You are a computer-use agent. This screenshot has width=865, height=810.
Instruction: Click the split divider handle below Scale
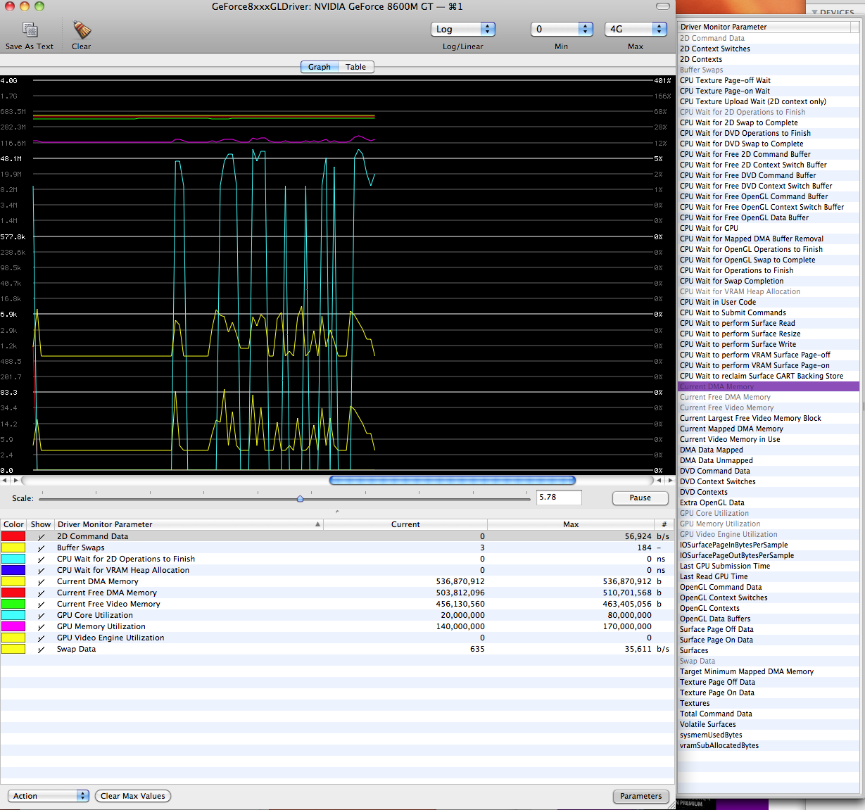[337, 512]
